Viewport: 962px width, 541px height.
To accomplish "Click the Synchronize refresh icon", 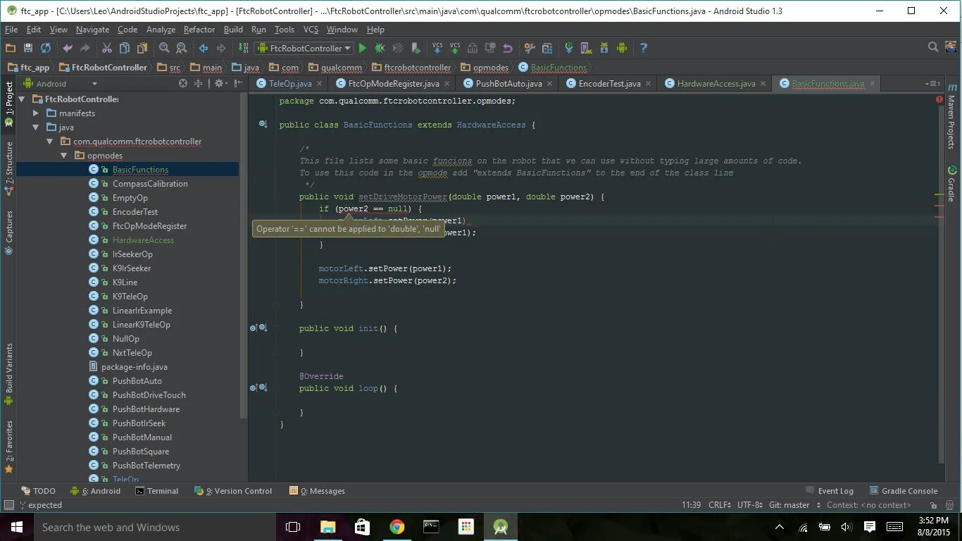I will coord(46,48).
